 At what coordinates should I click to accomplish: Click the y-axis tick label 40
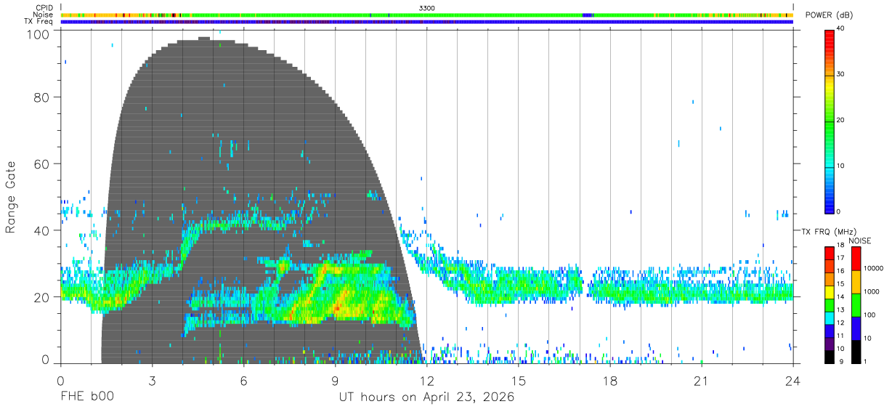pyautogui.click(x=43, y=230)
